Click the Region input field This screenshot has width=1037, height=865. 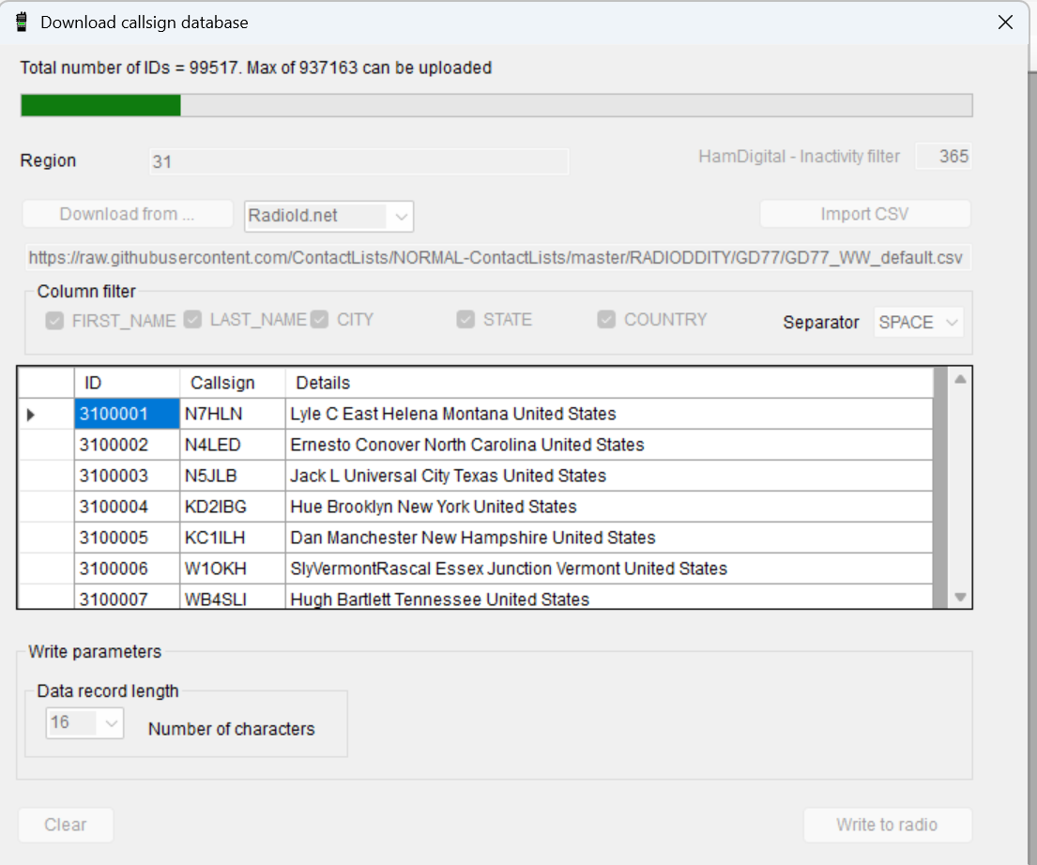[358, 161]
